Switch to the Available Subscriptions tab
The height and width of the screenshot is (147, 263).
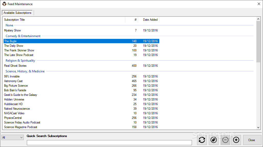pyautogui.click(x=17, y=13)
